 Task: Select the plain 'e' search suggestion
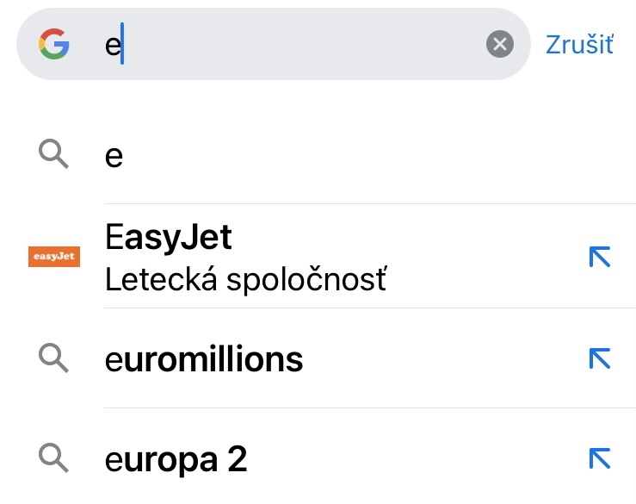pos(114,156)
